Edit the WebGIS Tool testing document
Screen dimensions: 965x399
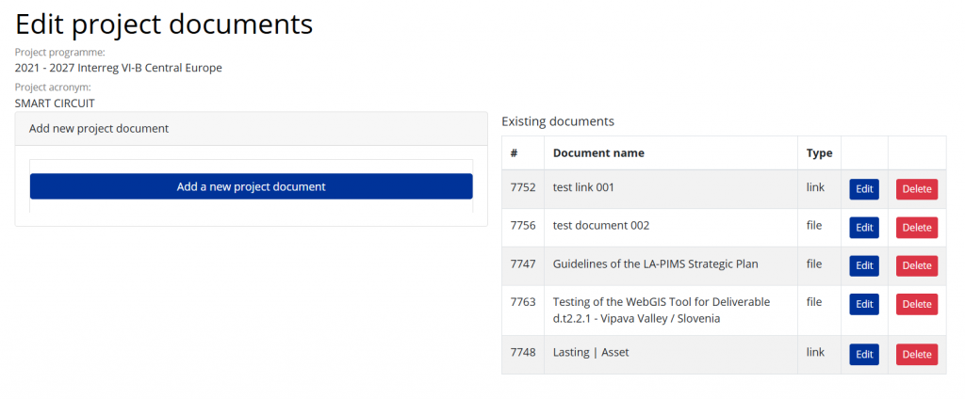pos(863,304)
